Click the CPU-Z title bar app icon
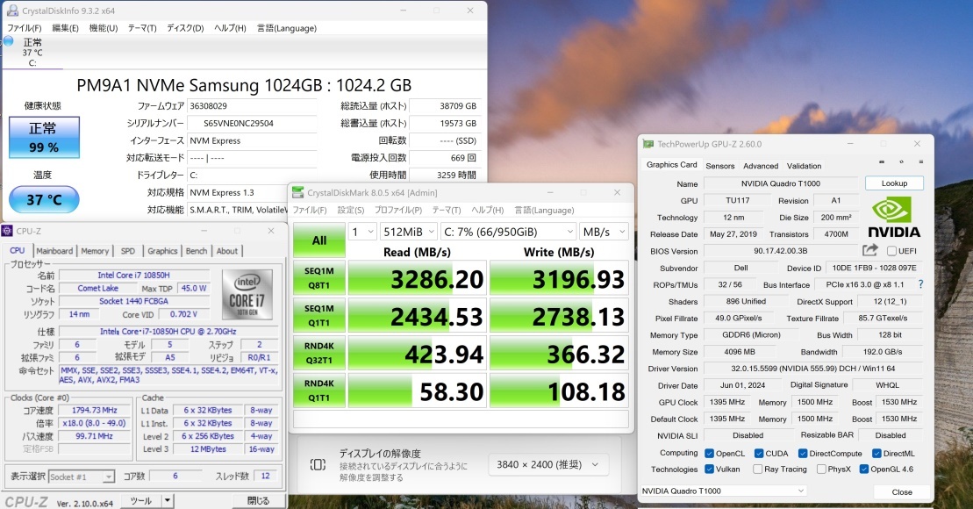The height and width of the screenshot is (509, 973). tap(7, 231)
